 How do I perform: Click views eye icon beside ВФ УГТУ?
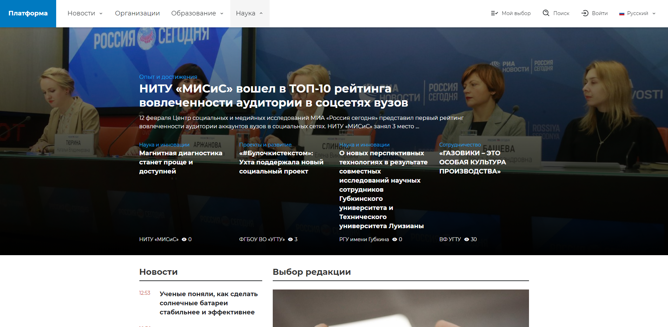[467, 239]
